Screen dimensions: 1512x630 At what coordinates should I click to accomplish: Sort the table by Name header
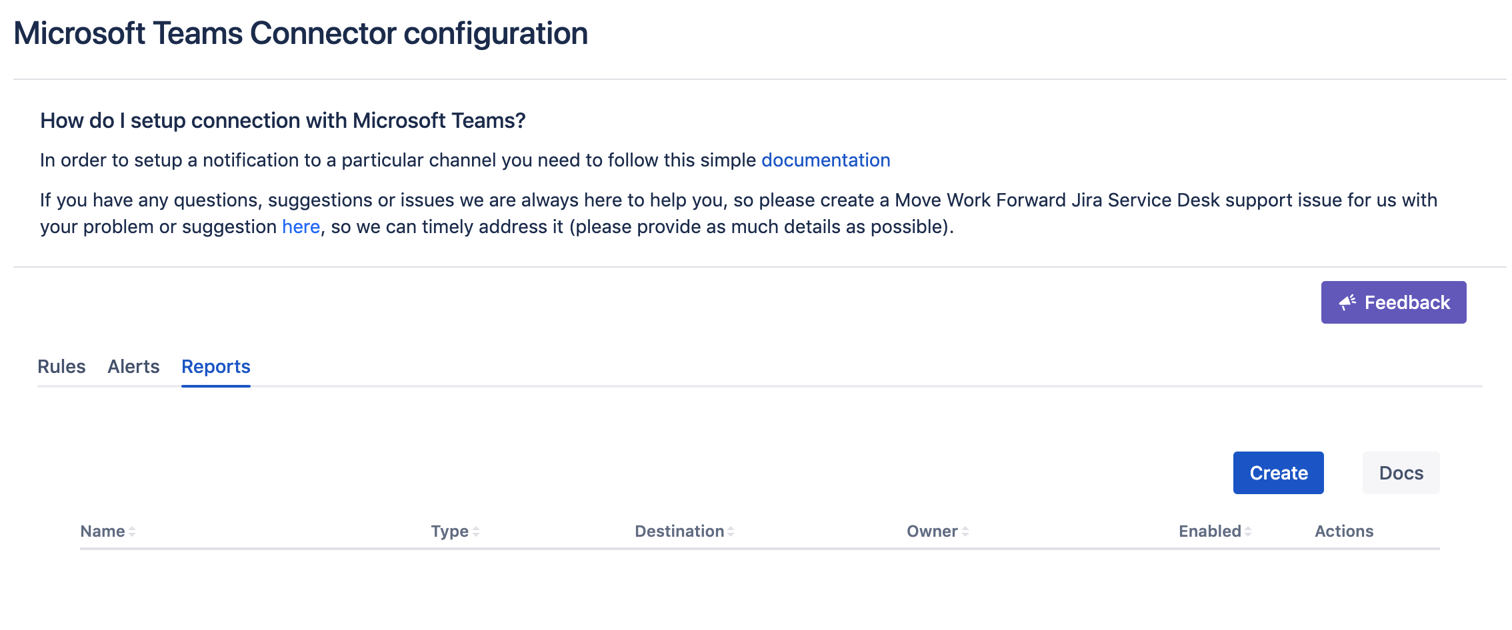pyautogui.click(x=103, y=531)
